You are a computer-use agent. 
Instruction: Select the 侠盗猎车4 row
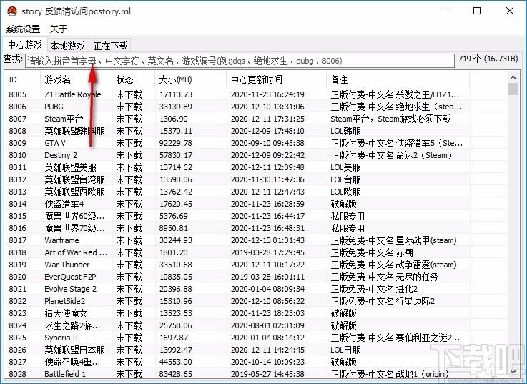(x=256, y=204)
